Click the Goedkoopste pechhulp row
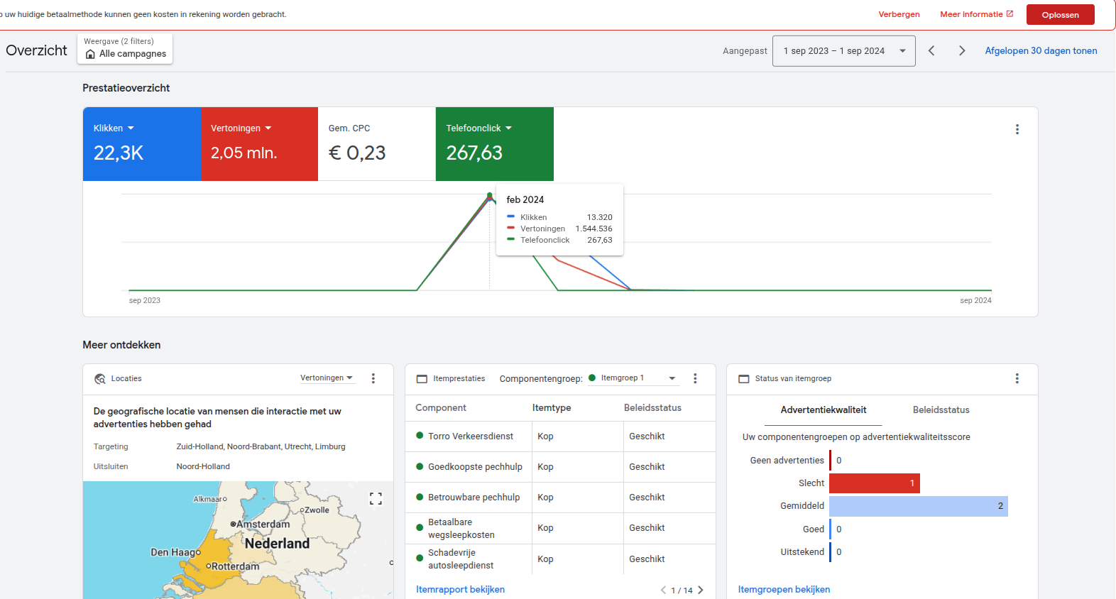 (560, 467)
